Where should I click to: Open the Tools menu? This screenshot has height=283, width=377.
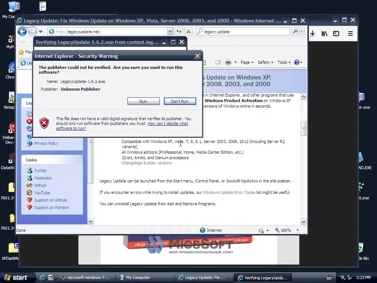pyautogui.click(x=284, y=62)
